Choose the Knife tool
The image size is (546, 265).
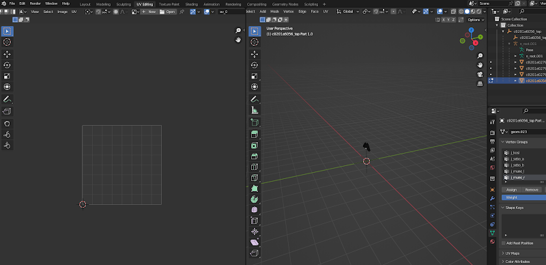(x=255, y=178)
